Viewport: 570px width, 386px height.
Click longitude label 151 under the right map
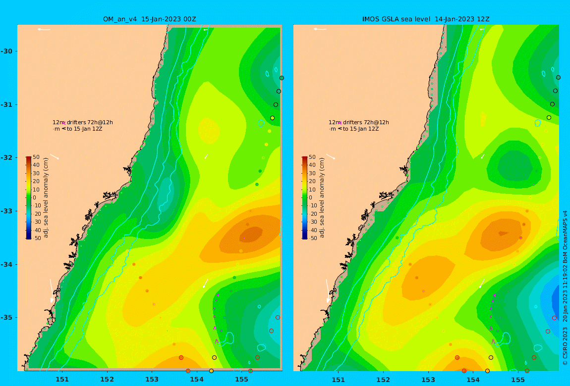(339, 380)
